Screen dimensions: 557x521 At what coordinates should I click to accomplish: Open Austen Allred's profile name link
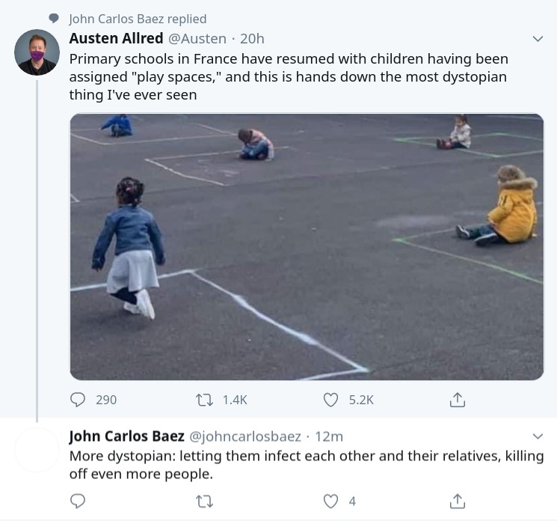pyautogui.click(x=116, y=38)
